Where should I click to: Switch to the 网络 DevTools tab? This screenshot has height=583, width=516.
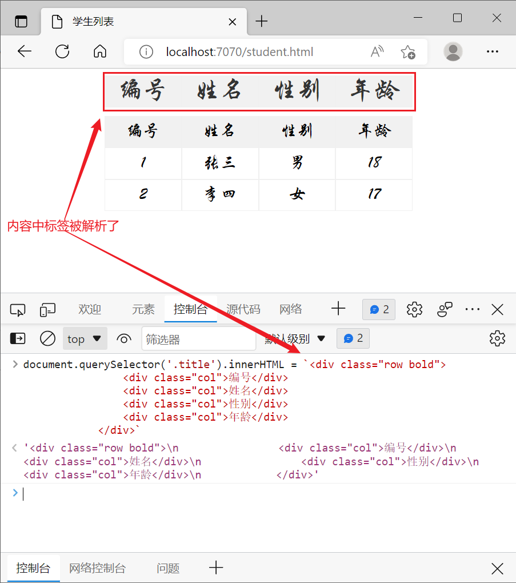coord(291,309)
